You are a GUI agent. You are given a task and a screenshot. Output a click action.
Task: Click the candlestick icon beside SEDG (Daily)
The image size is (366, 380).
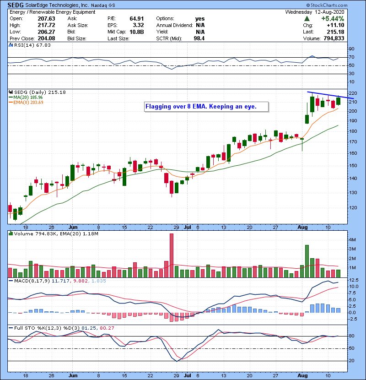(11, 92)
